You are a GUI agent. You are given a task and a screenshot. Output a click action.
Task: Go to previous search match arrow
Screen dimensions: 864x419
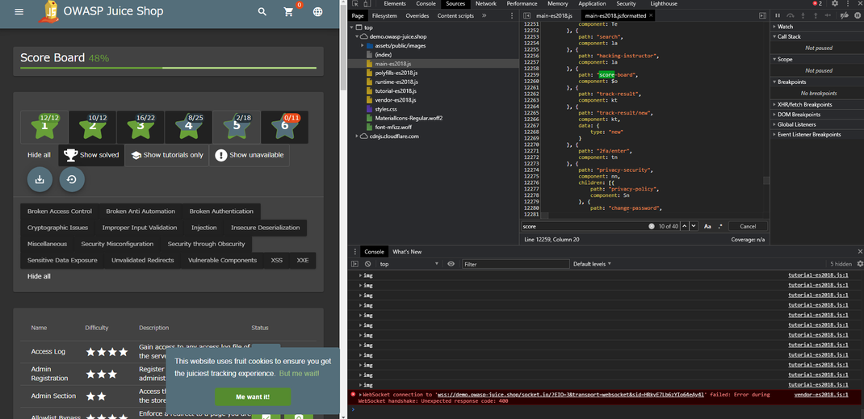(685, 226)
